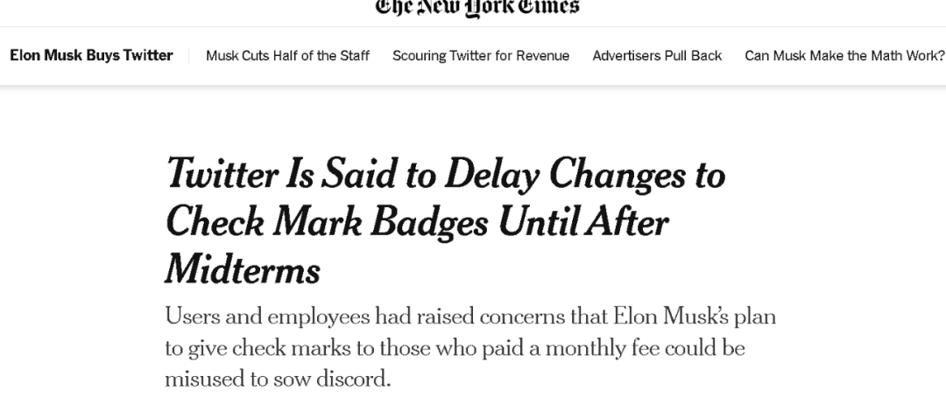The height and width of the screenshot is (404, 946).
Task: Open Can Musk Make the Math Work?
Action: tap(844, 56)
